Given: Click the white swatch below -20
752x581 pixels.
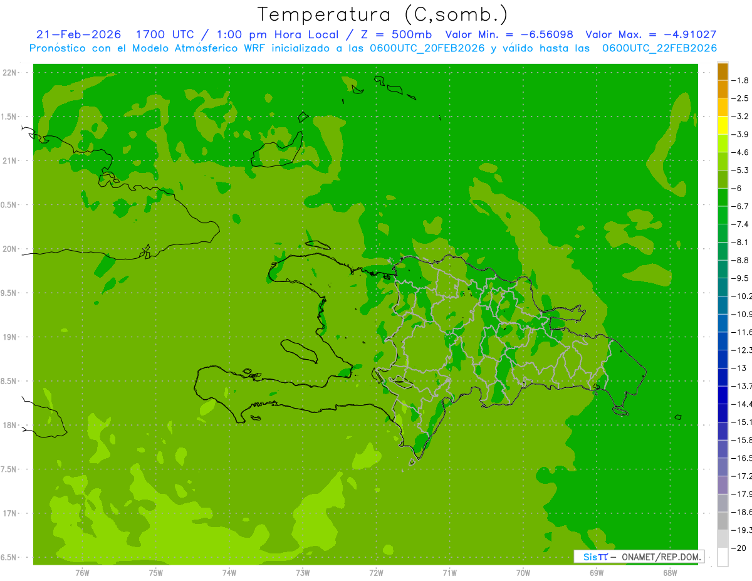Looking at the screenshot, I should [723, 557].
